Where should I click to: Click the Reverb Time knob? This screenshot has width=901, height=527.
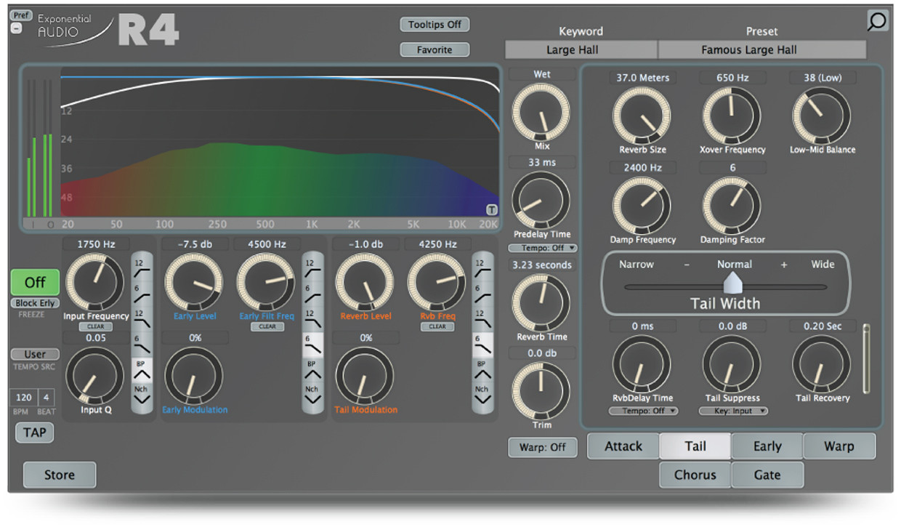pos(542,303)
